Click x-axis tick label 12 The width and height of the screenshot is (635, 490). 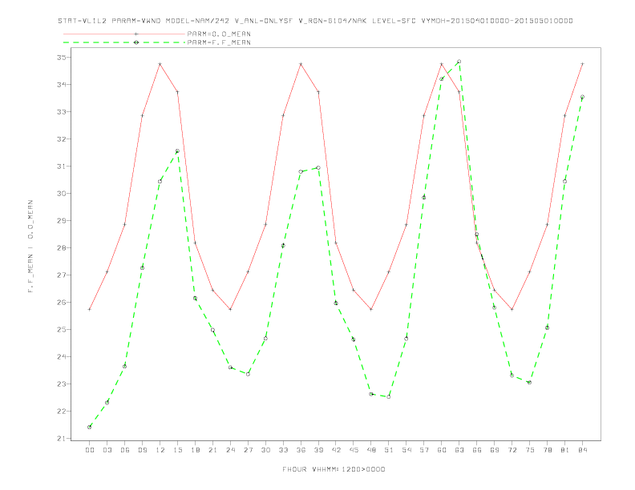(x=160, y=450)
